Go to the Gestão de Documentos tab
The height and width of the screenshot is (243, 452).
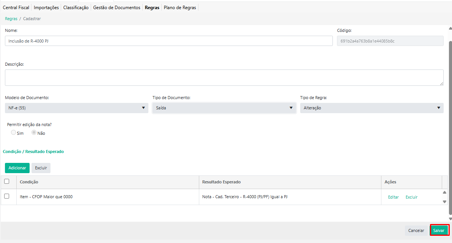point(117,8)
